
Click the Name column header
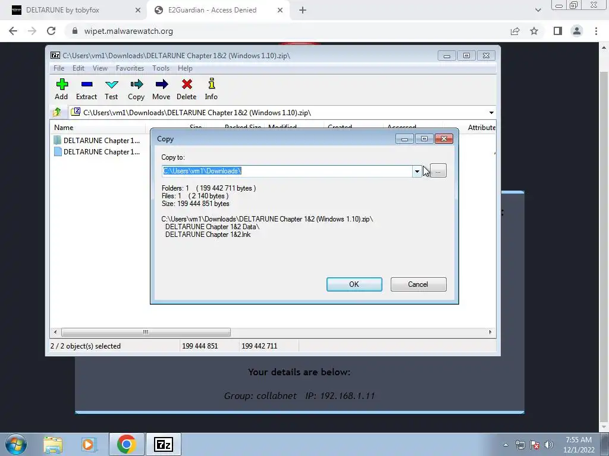point(98,128)
